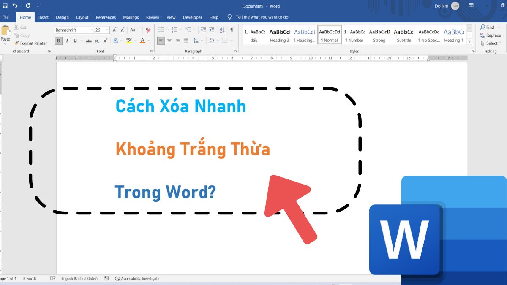This screenshot has height=285, width=507.
Task: Check spelling via status bar proofing icon
Action: pos(53,279)
